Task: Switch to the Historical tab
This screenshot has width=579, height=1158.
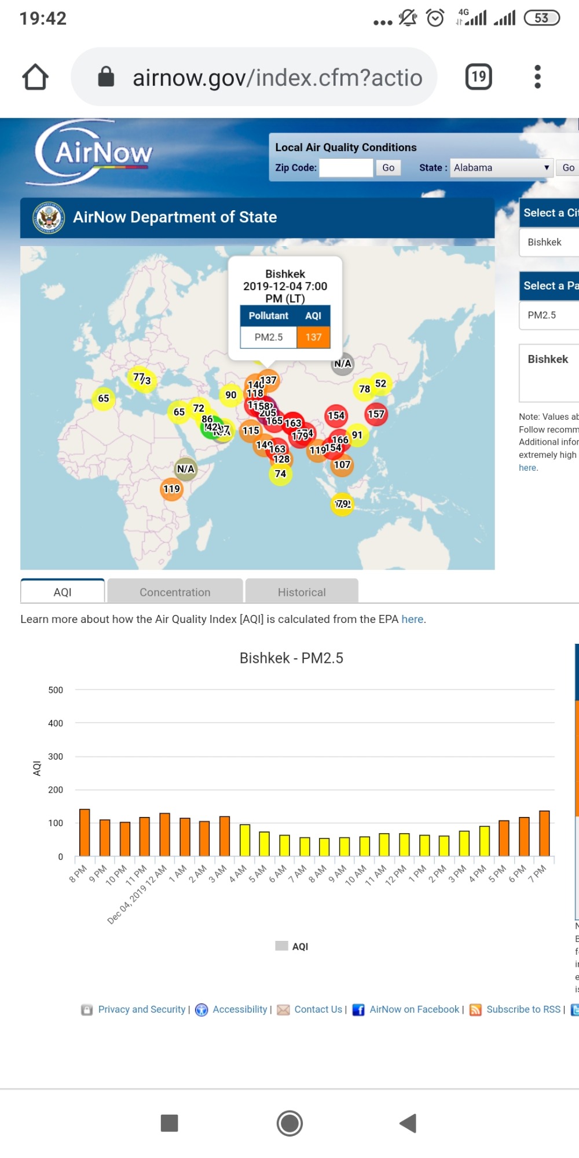Action: click(302, 592)
